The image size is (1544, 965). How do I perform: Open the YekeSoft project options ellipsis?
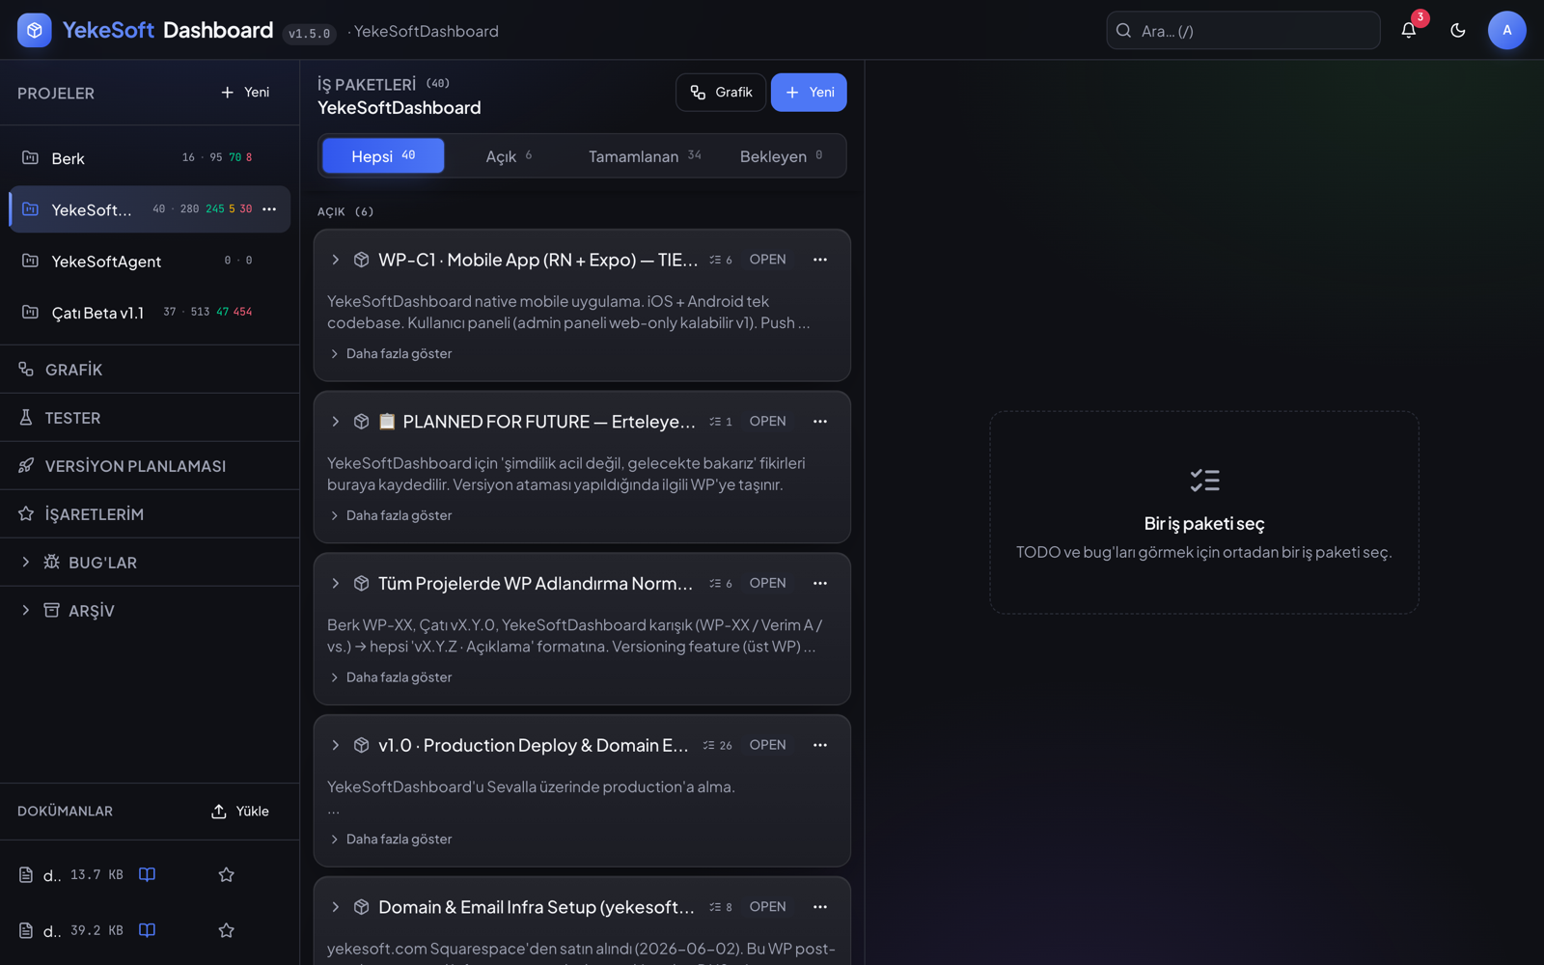pos(269,209)
